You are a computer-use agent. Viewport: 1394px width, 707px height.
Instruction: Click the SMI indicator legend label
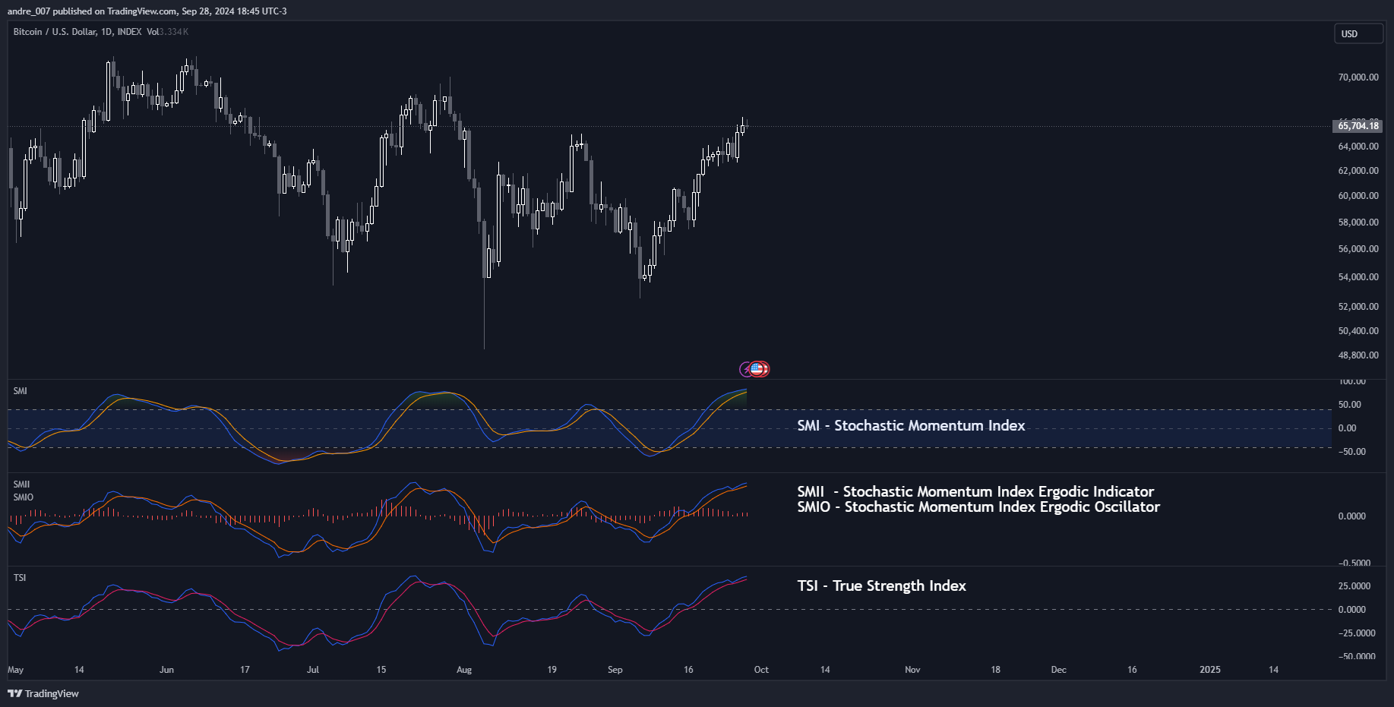[x=20, y=391]
